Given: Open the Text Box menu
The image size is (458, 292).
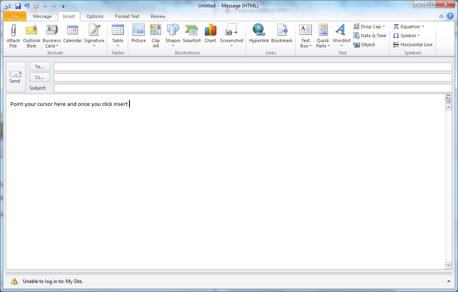Looking at the screenshot, I should [306, 36].
